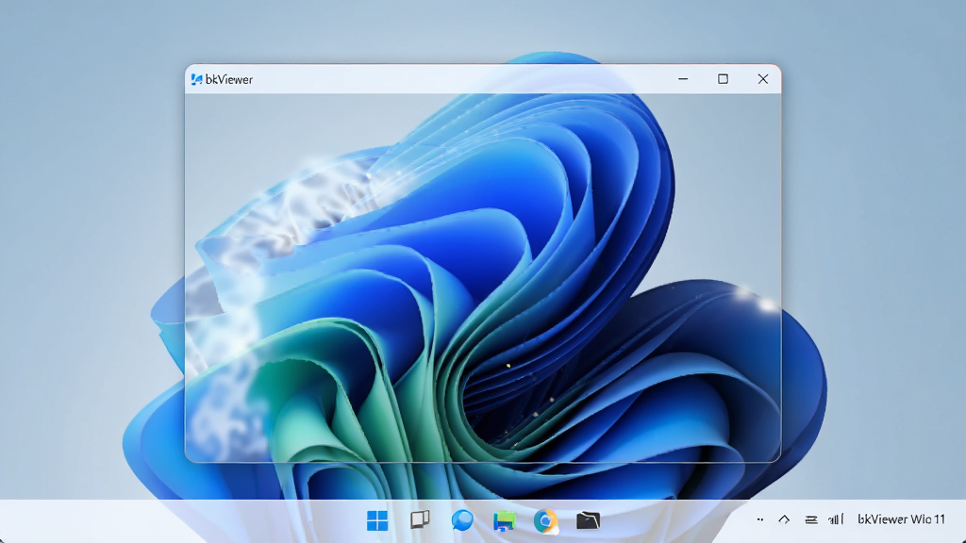Click the wallpaper image in bkViewer

(483, 278)
